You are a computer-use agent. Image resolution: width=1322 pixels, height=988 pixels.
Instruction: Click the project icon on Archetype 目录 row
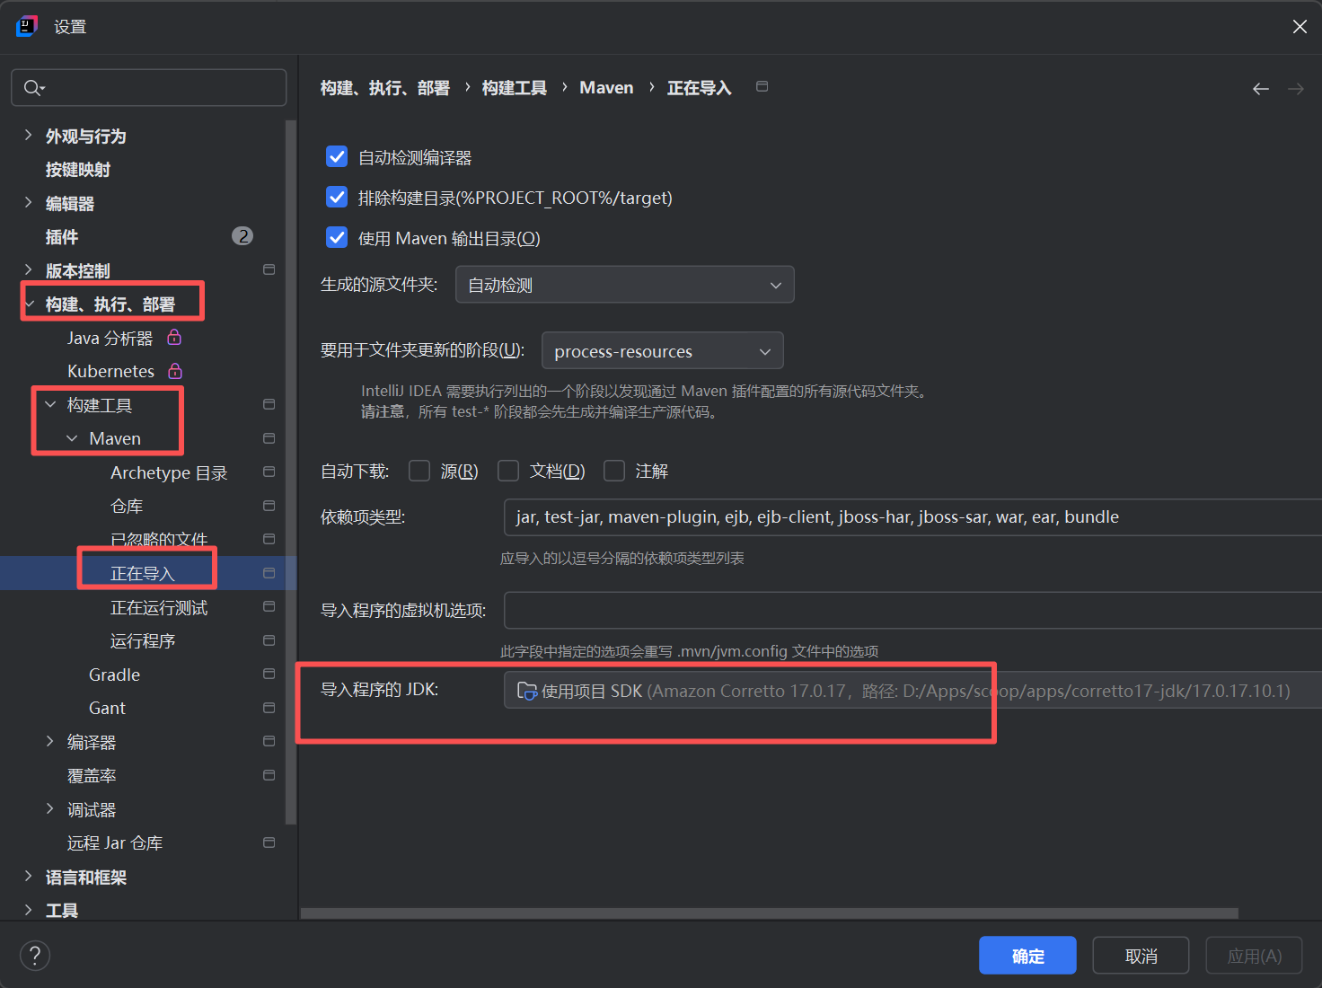click(x=269, y=472)
